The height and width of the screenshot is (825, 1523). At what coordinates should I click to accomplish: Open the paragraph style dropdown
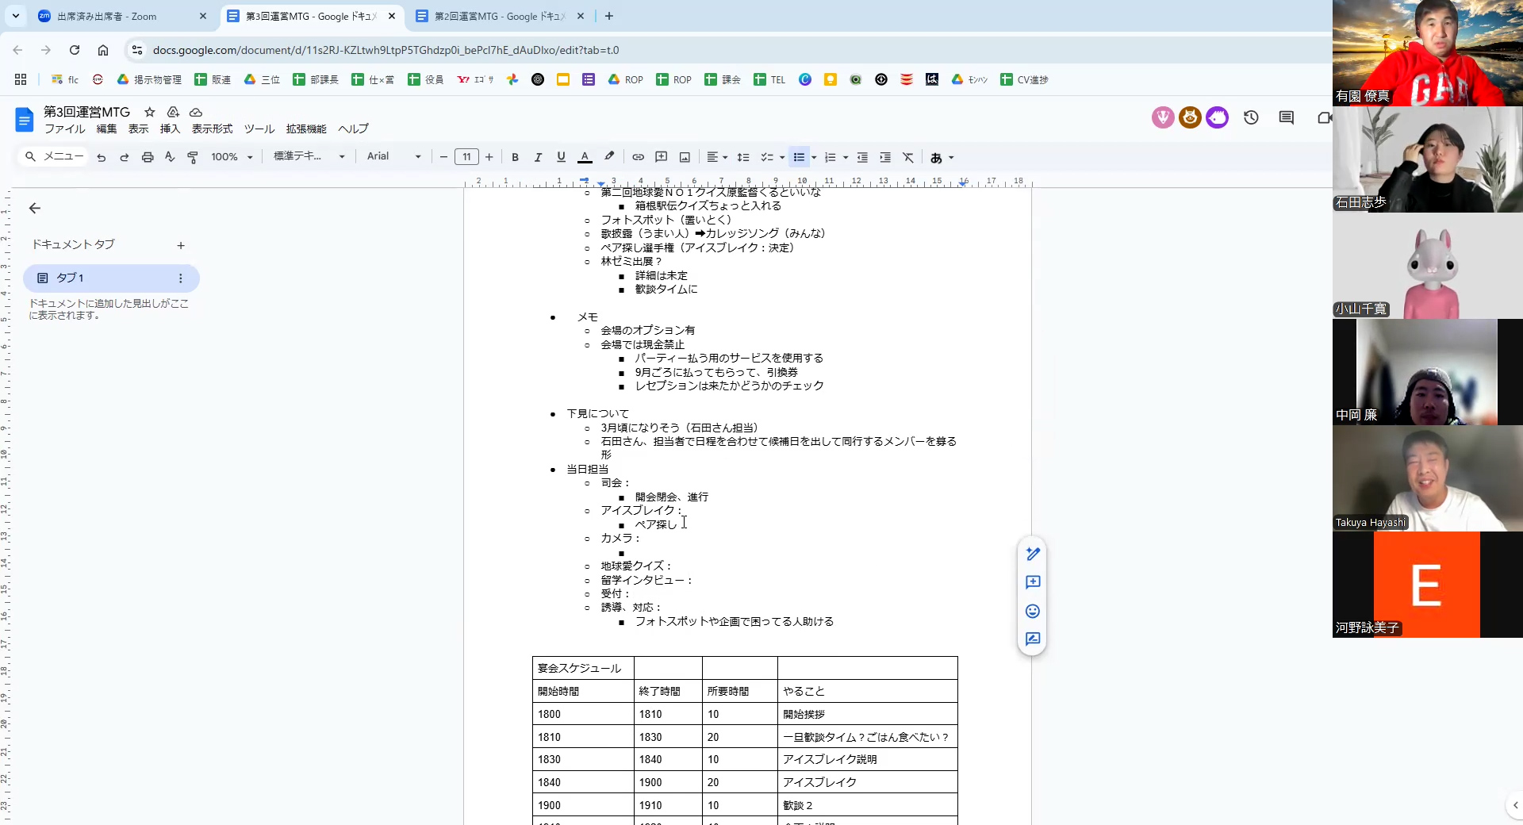pyautogui.click(x=309, y=156)
